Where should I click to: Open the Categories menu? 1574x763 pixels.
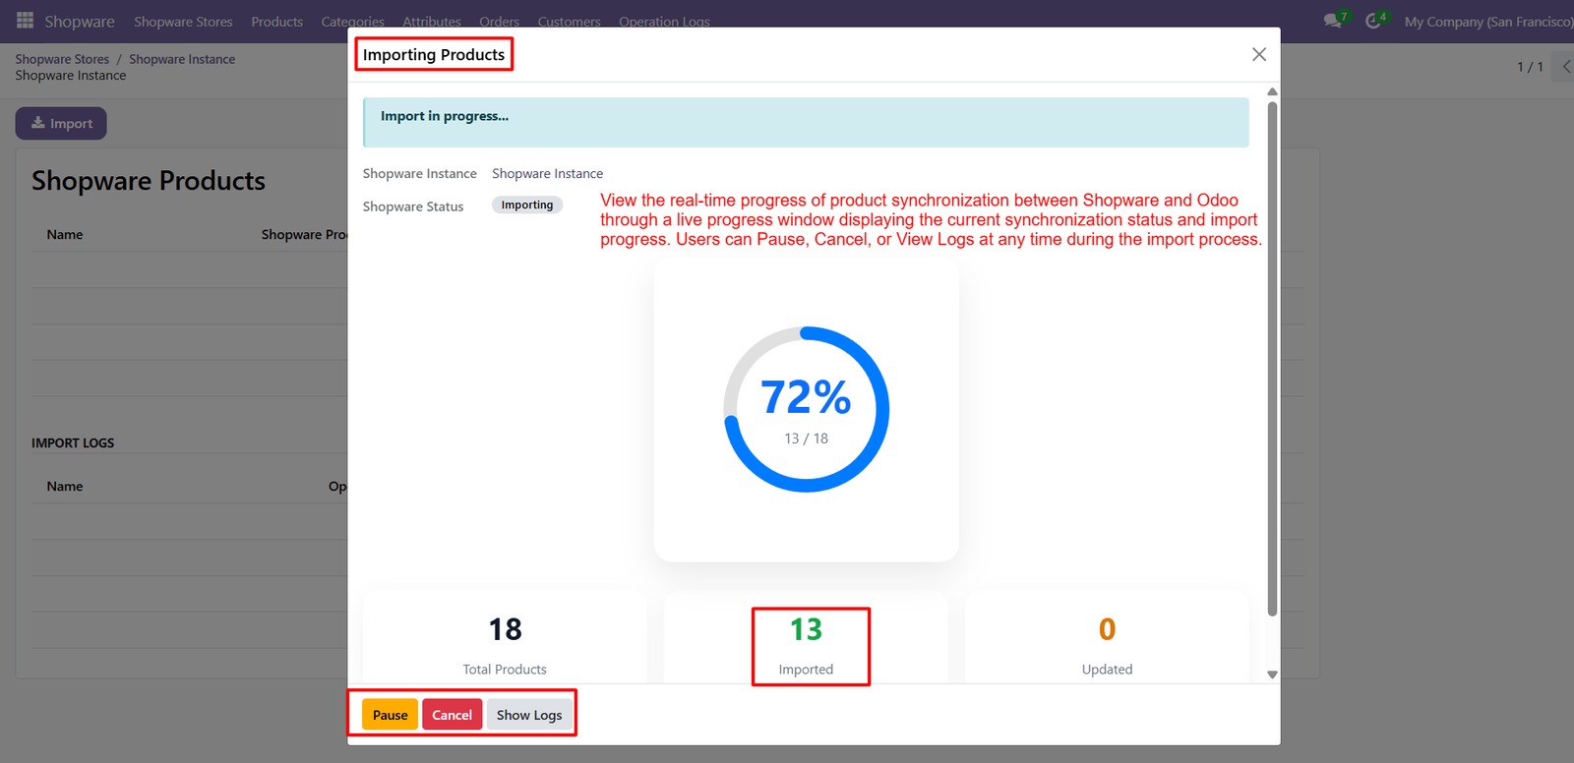(x=352, y=22)
